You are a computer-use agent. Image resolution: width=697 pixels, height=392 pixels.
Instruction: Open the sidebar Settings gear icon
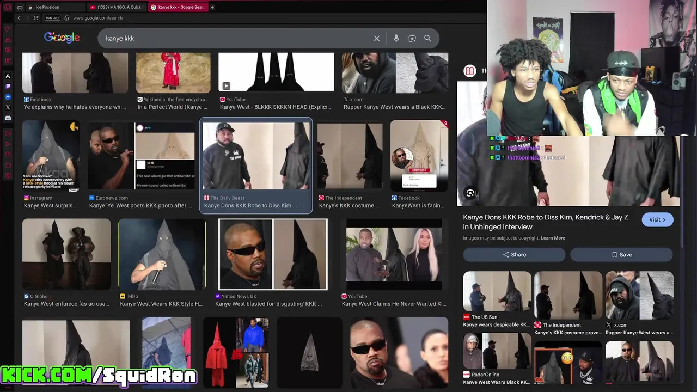[x=8, y=175]
